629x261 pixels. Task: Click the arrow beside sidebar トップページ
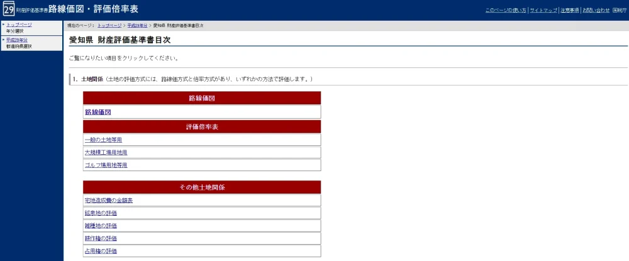click(x=3, y=25)
